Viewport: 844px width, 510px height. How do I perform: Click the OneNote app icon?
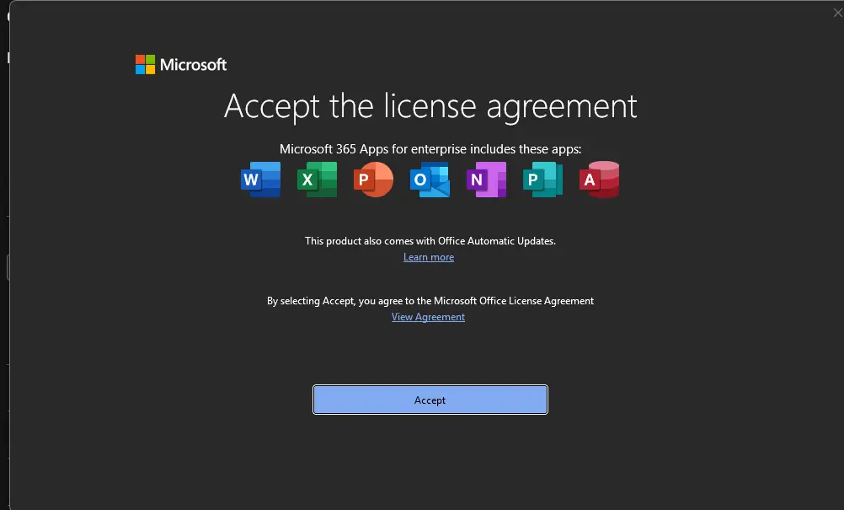point(487,180)
